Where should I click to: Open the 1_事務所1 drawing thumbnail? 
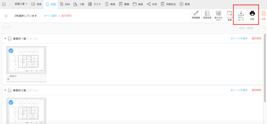click(x=26, y=60)
